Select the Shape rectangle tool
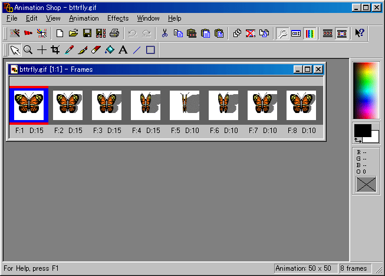 click(x=150, y=50)
